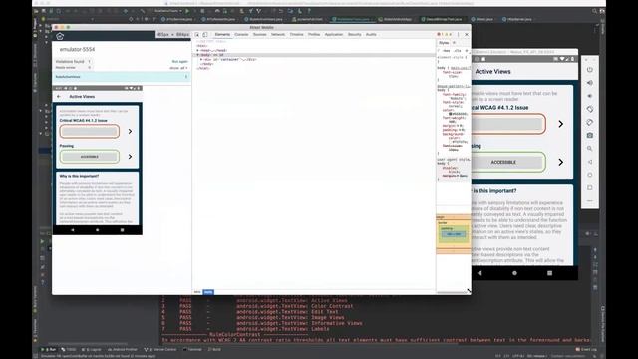638x359 pixels.
Task: Click the box model diagram
Action: click(454, 234)
